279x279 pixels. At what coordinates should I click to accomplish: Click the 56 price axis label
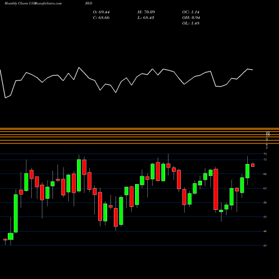coord(265,203)
